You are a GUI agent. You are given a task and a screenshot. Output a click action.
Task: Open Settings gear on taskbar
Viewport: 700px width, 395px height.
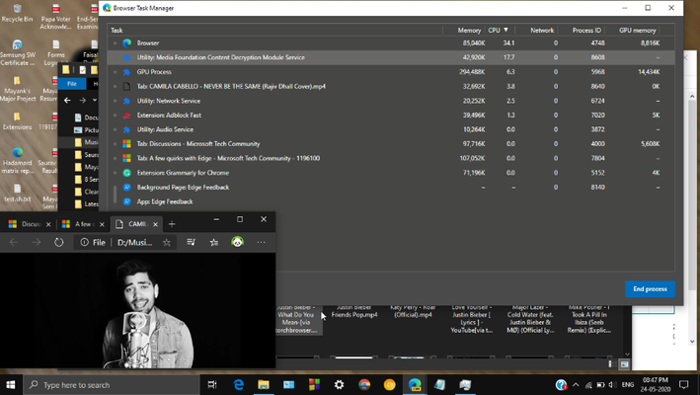340,385
